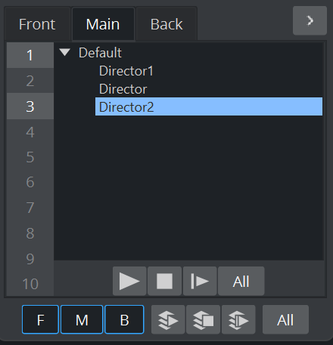The width and height of the screenshot is (333, 345).
Task: Start the director animation with play icon
Action: [129, 281]
